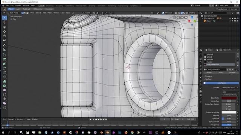The image size is (241, 135).
Task: Enable rendered viewport shading
Action: click(x=187, y=13)
